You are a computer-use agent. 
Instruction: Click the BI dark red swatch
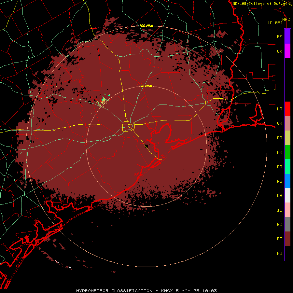click(287, 239)
